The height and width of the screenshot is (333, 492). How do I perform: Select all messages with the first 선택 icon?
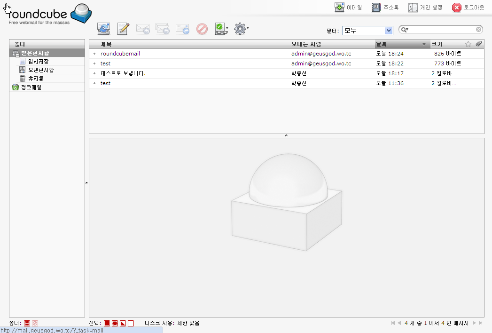107,323
